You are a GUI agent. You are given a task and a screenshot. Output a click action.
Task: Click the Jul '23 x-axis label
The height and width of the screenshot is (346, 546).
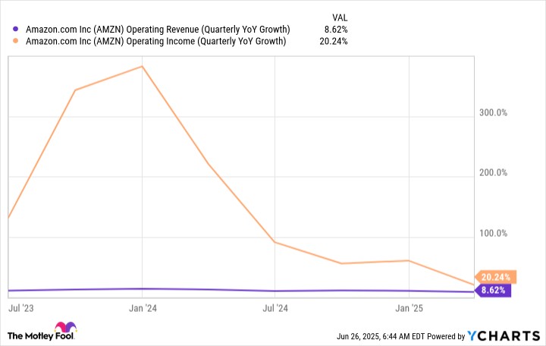click(21, 308)
